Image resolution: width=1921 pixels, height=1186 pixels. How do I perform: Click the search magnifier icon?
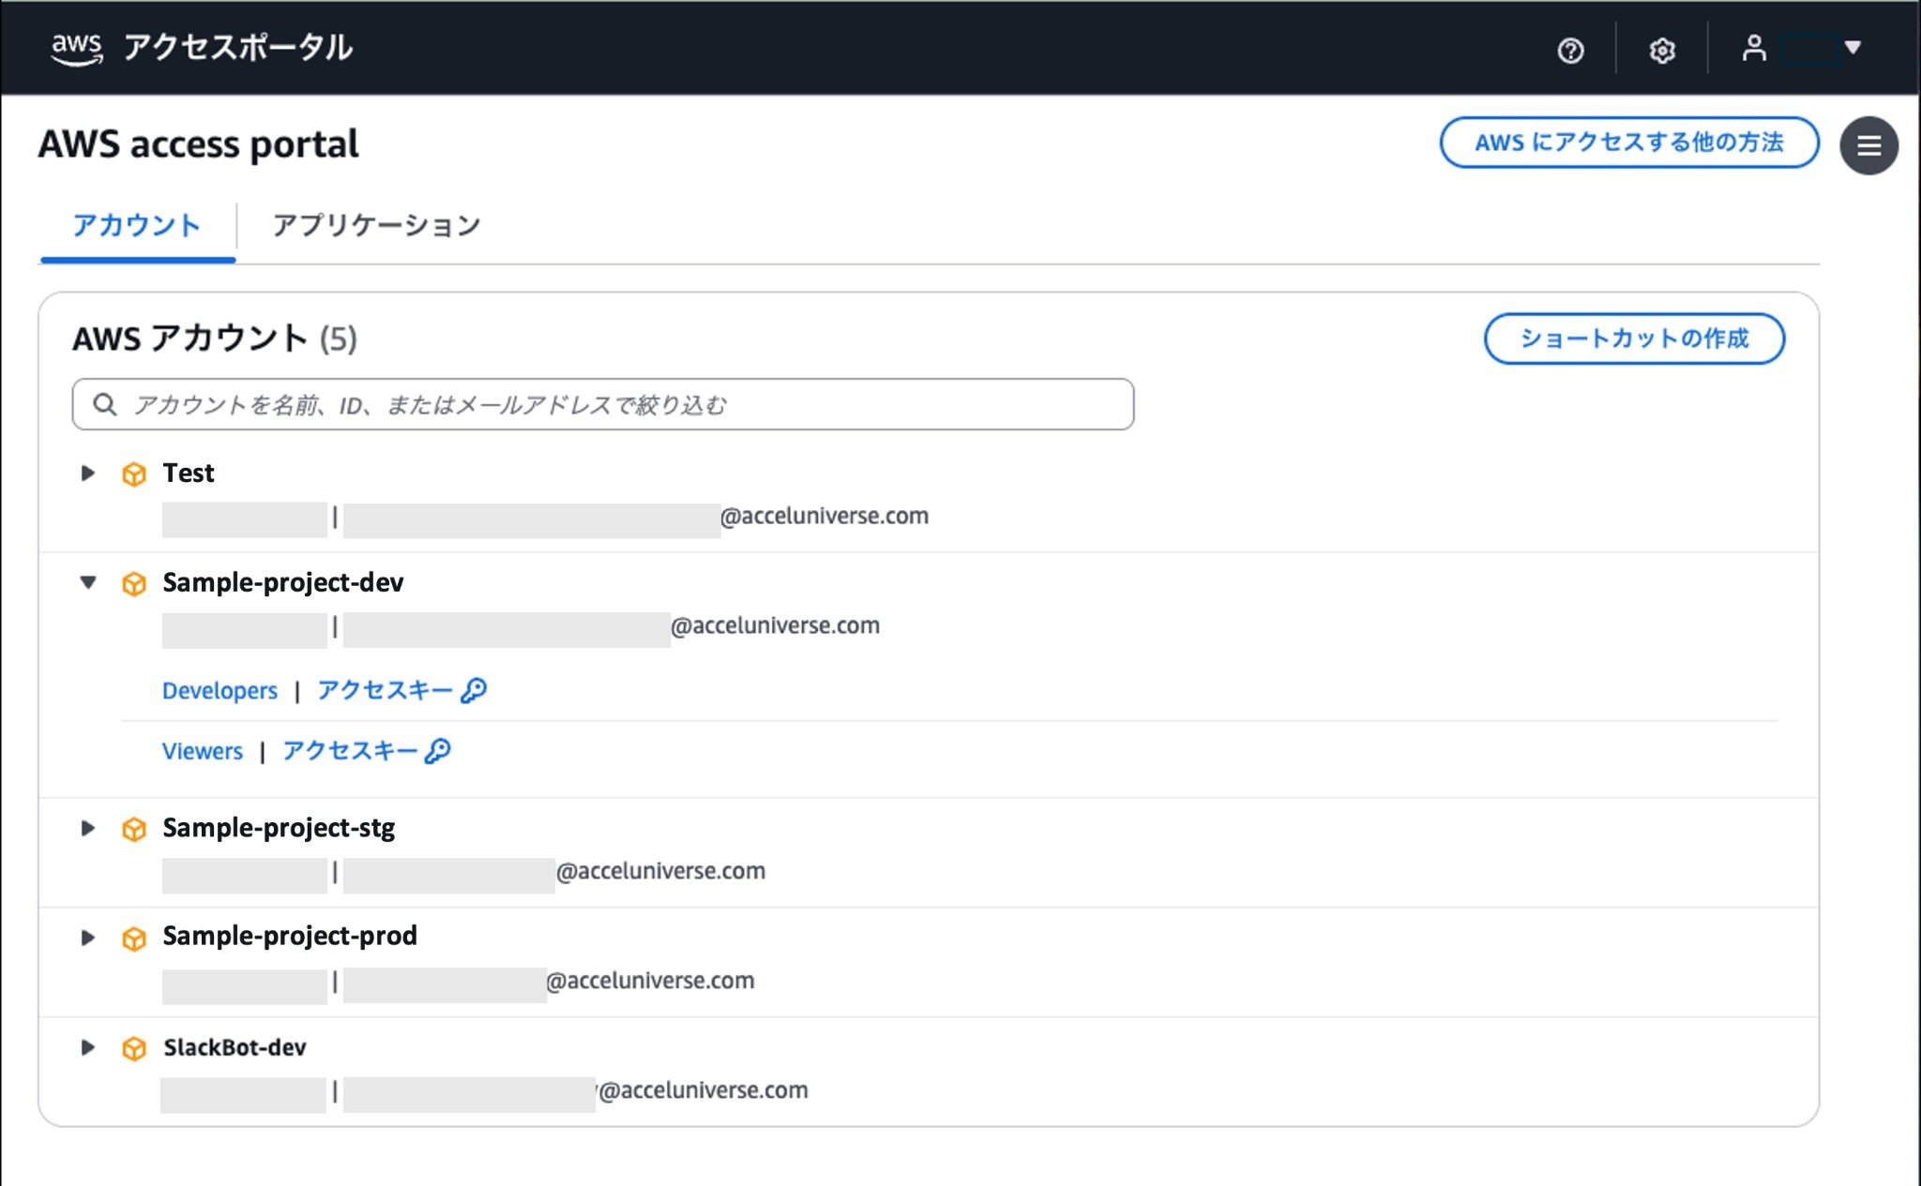(x=105, y=404)
